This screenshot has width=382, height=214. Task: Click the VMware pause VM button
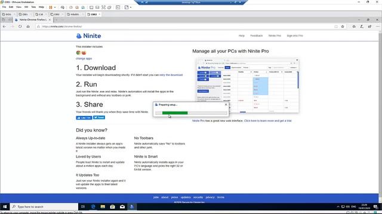[51, 7]
